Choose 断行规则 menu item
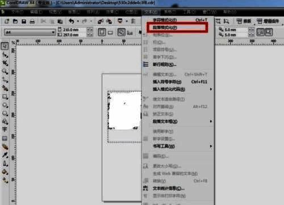Image resolution: width=284 pixels, height=205 pixels. coord(178,64)
